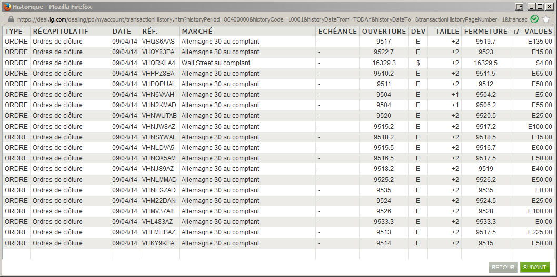Viewport: 557px width, 277px height.
Task: Select reference VHKY9KBA
Action: point(158,243)
